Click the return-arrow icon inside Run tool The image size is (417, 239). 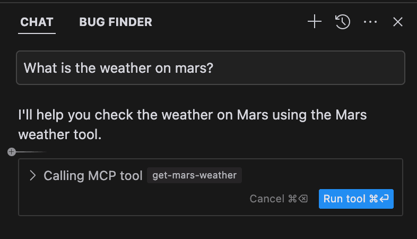[384, 199]
